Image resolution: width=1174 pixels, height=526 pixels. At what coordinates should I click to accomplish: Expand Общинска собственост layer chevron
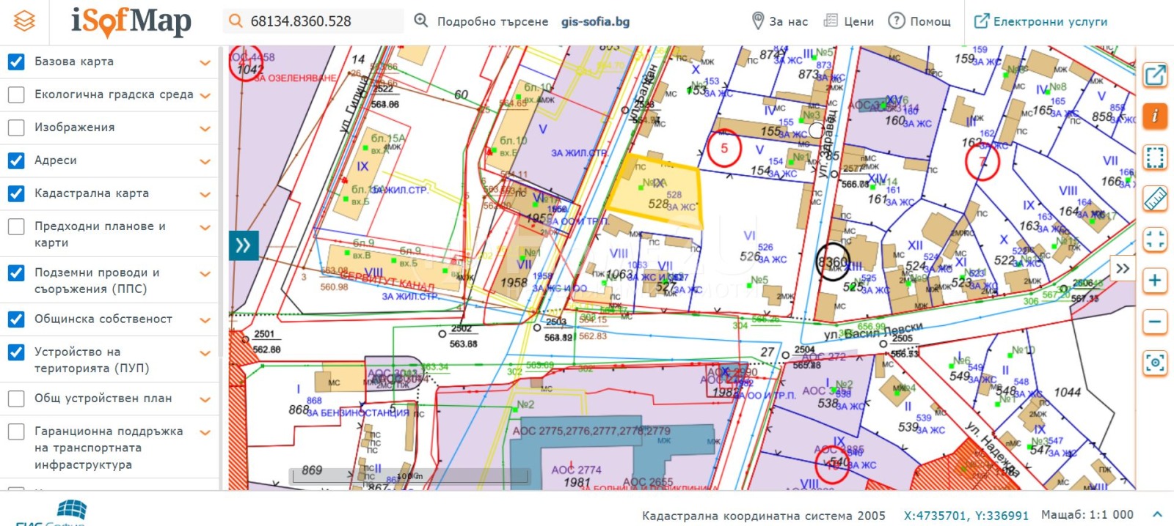[205, 320]
